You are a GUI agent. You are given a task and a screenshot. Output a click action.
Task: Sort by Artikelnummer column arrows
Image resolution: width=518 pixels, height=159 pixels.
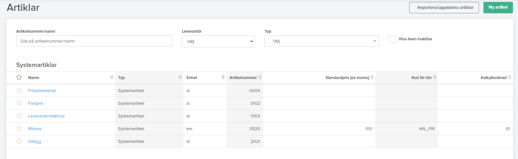tap(260, 77)
